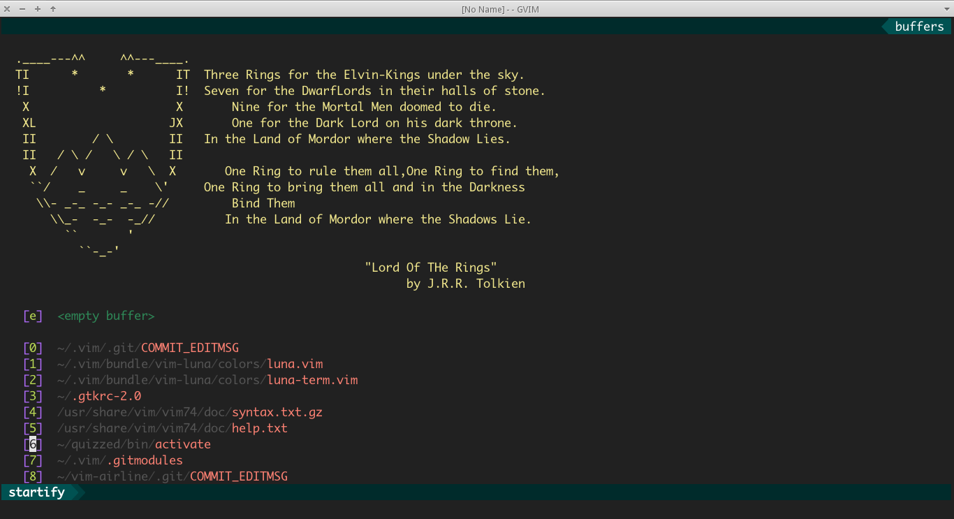The height and width of the screenshot is (519, 954).
Task: Open the <empty buffer> entry
Action: (x=106, y=316)
